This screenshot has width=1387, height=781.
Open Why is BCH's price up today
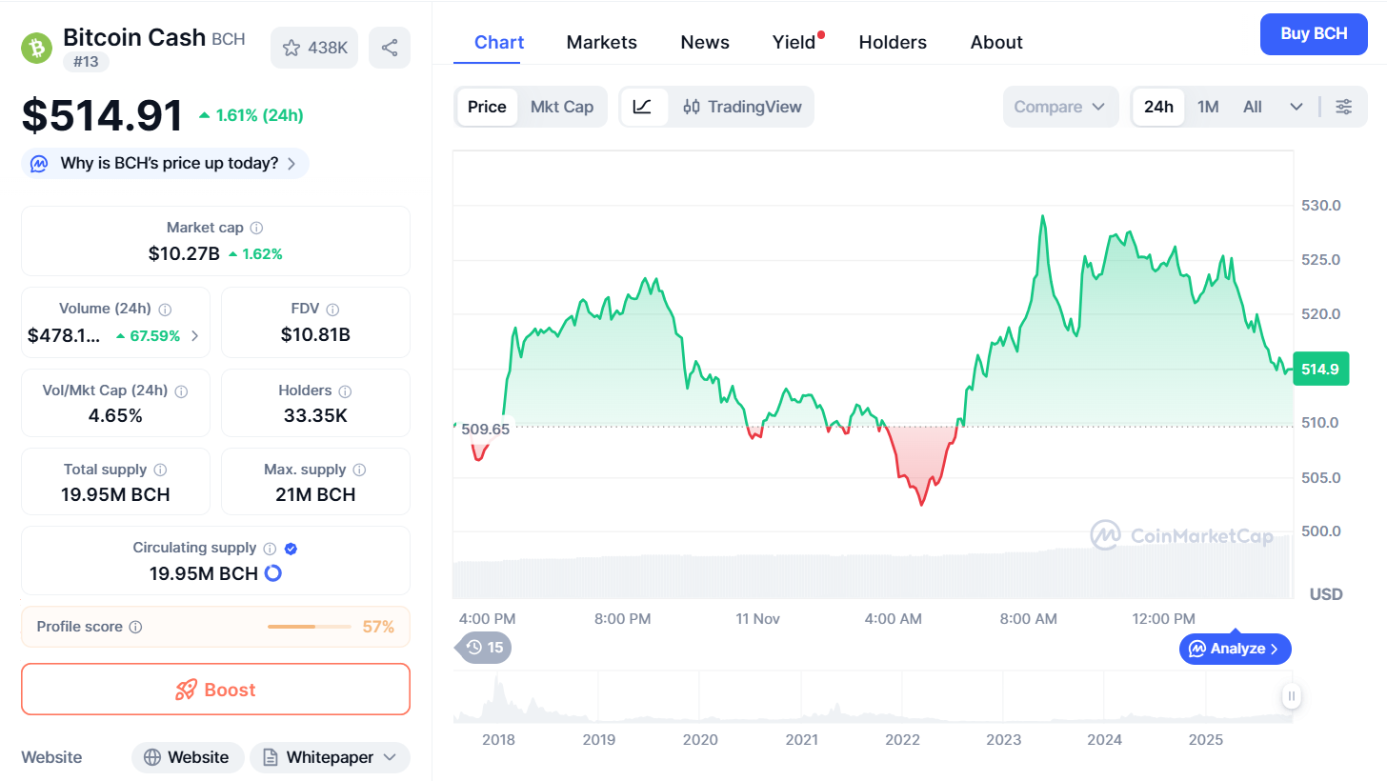(164, 163)
